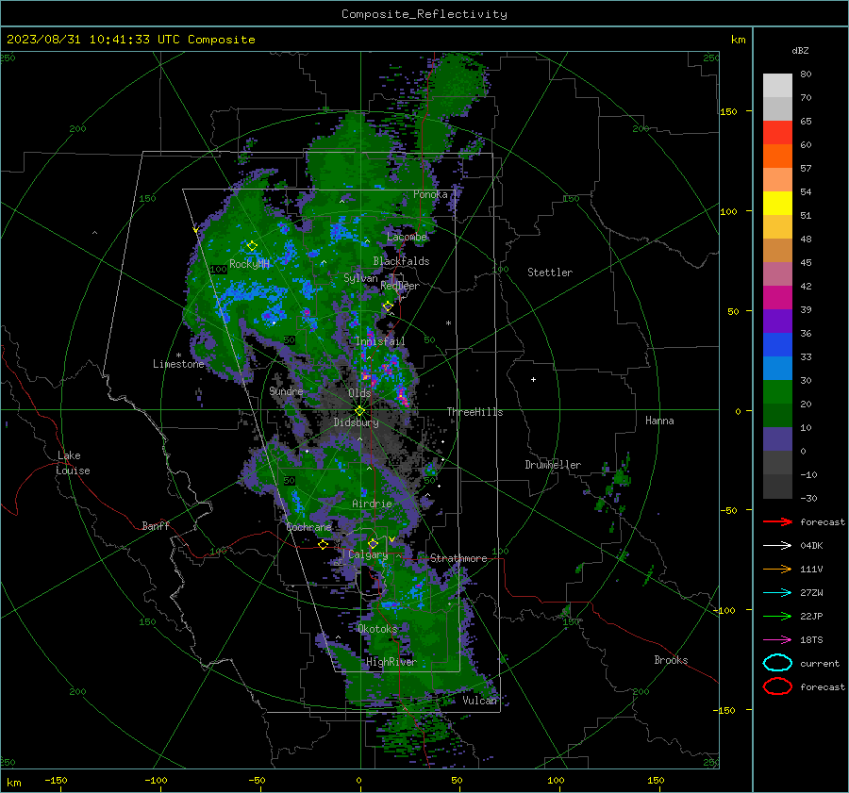Click the Innisfail town label

(380, 341)
